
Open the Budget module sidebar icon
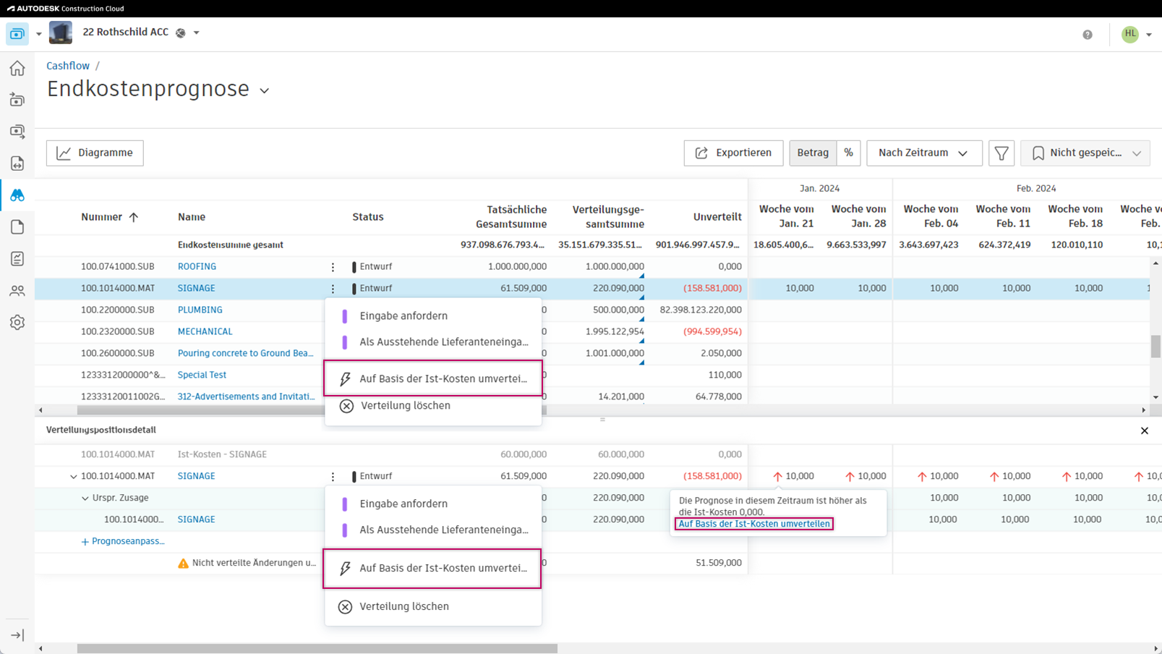pos(17,100)
